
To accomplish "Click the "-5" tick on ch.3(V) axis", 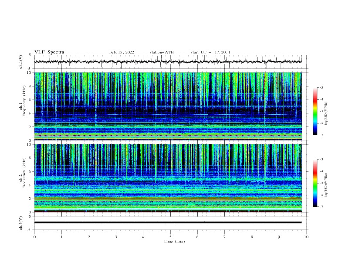I will click(x=30, y=230).
